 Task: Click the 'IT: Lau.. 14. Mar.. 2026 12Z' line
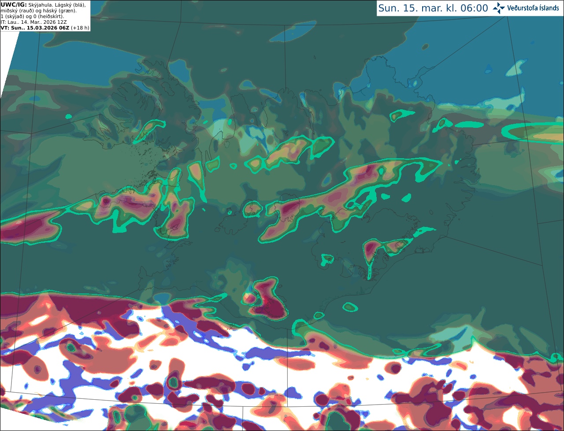34,22
